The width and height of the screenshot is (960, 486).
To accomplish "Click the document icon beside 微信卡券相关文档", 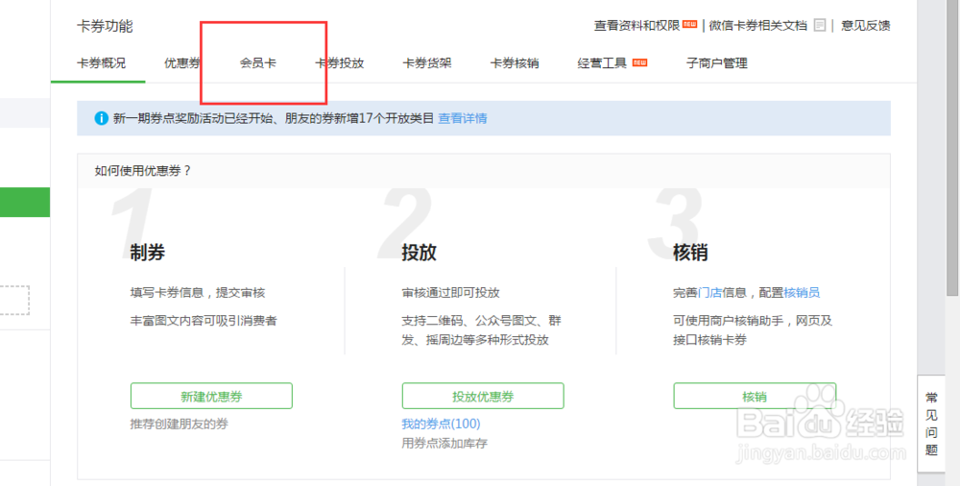I will 820,26.
